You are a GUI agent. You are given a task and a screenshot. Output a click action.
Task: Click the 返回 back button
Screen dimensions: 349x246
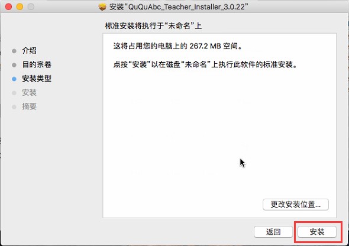(273, 232)
